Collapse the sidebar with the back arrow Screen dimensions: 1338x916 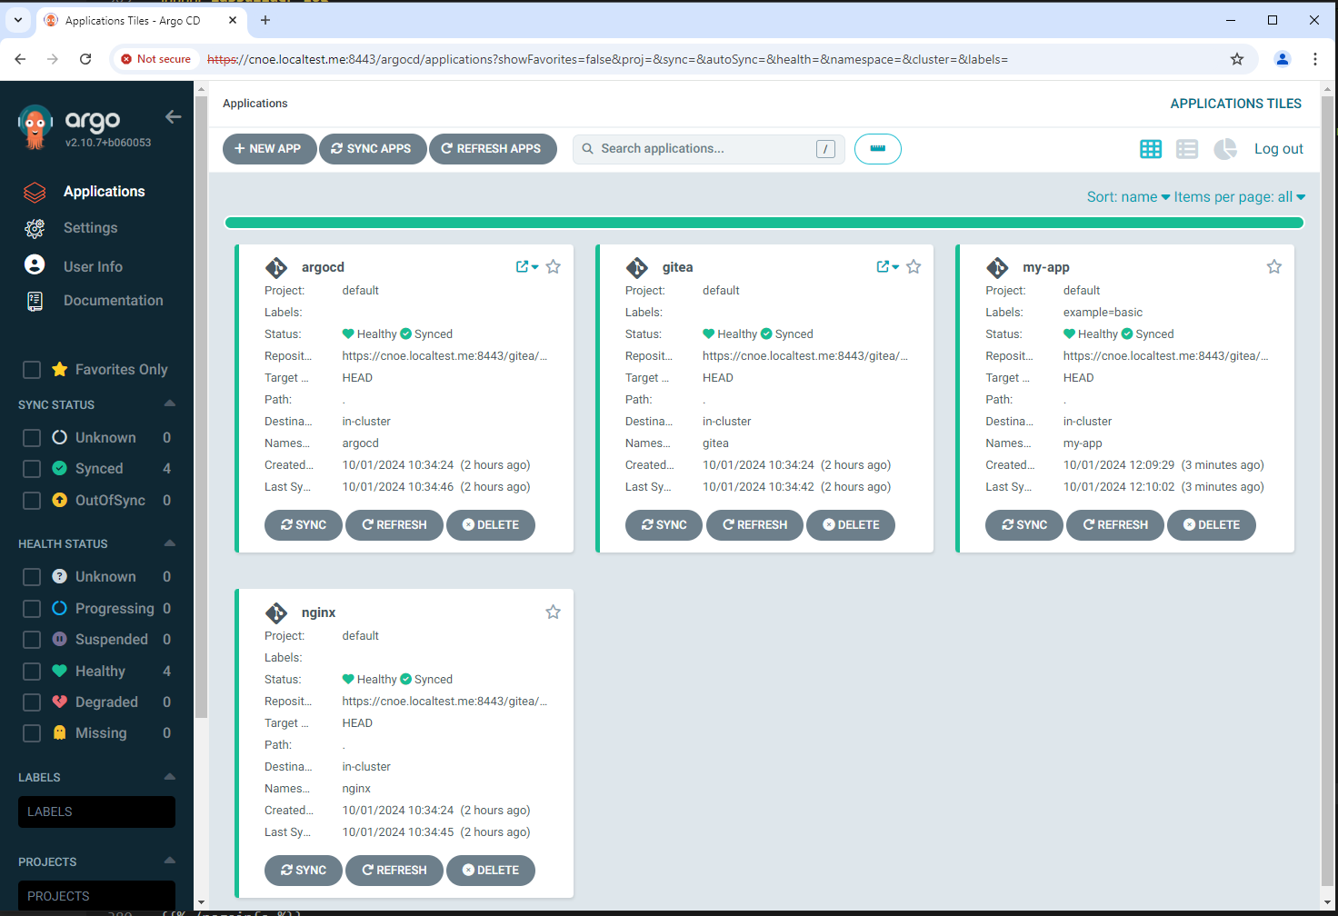(173, 117)
